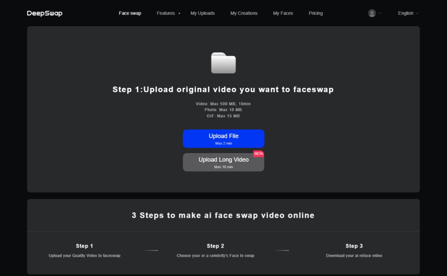447x276 pixels.
Task: Click the user profile avatar icon
Action: point(372,13)
